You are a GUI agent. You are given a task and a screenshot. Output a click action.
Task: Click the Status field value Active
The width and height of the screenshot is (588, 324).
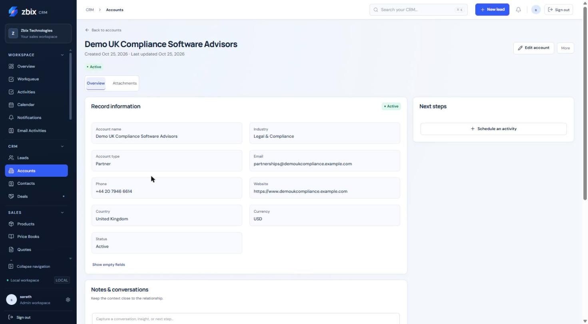click(x=102, y=246)
